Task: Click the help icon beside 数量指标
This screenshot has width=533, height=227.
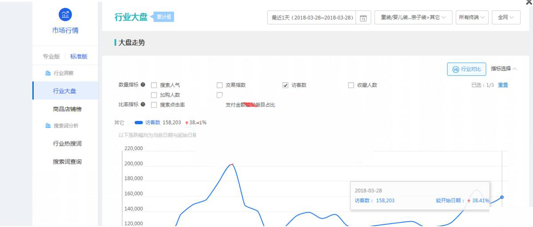Action: click(143, 85)
